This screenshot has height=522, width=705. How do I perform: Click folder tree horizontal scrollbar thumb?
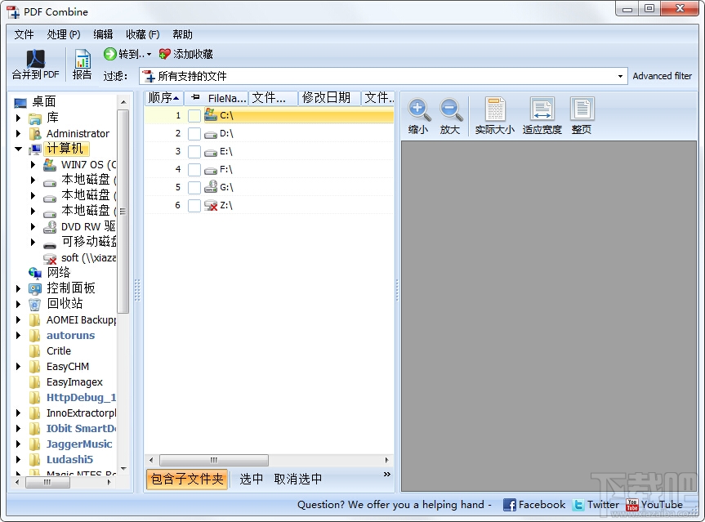[x=47, y=483]
